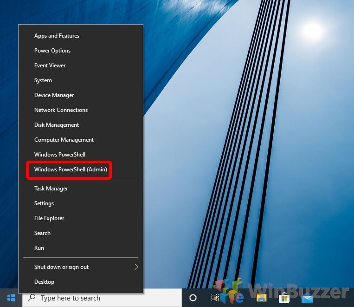354x307 pixels.
Task: Choose System in the context menu
Action: (x=81, y=80)
